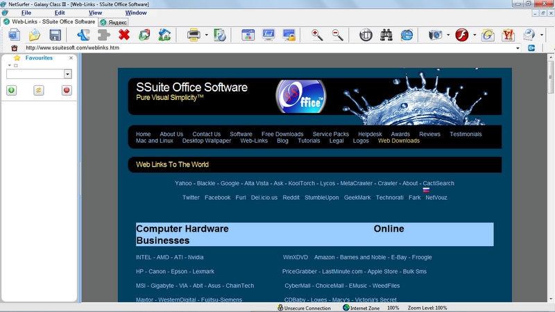Open the Helpdesk link
Image resolution: width=555 pixels, height=312 pixels.
[370, 134]
